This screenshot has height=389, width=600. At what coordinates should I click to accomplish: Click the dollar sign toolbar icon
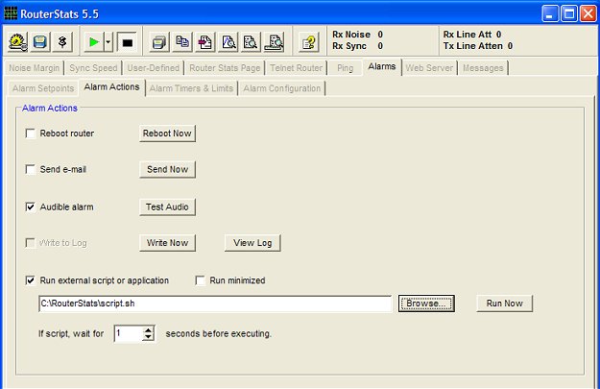click(62, 42)
